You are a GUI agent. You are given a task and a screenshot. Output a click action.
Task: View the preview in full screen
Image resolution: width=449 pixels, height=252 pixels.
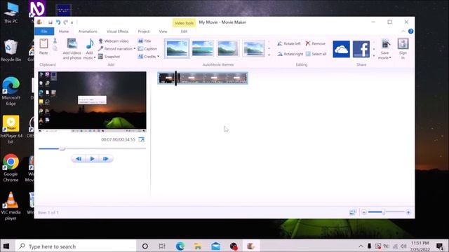coord(142,139)
